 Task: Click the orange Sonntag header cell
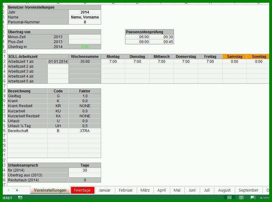[258, 56]
